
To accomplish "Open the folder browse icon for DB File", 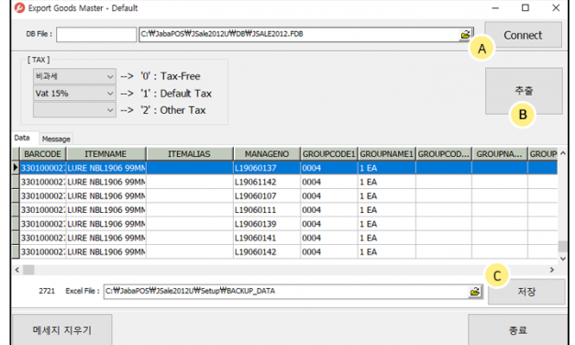I will click(x=465, y=35).
